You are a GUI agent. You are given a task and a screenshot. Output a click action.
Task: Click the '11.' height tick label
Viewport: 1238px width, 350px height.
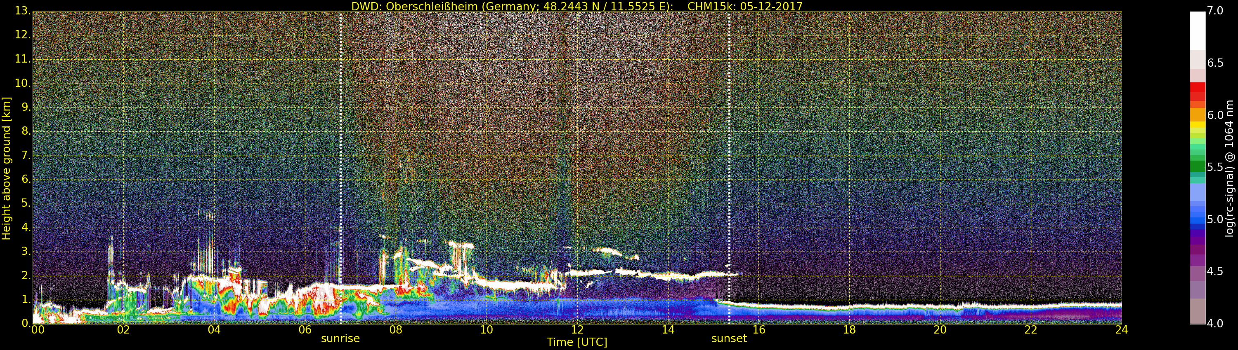(23, 59)
